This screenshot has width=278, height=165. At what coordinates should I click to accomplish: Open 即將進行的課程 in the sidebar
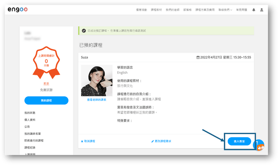click(x=34, y=140)
